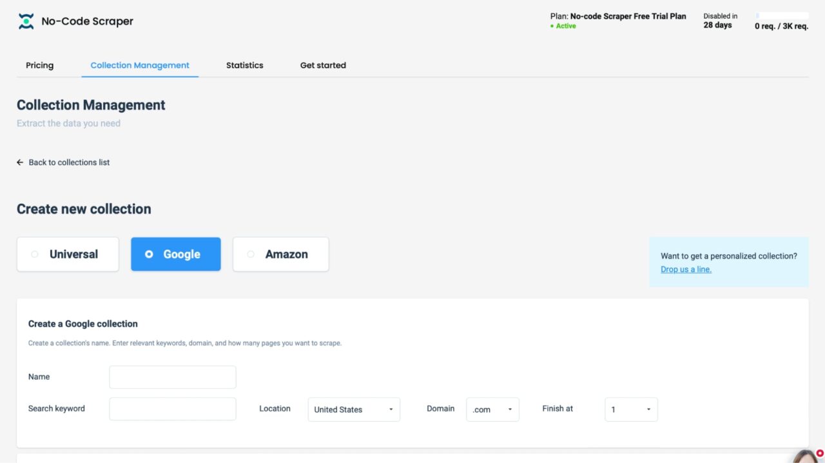Viewport: 825px width, 463px height.
Task: Click the No-Code Scraper logo icon
Action: pyautogui.click(x=26, y=21)
